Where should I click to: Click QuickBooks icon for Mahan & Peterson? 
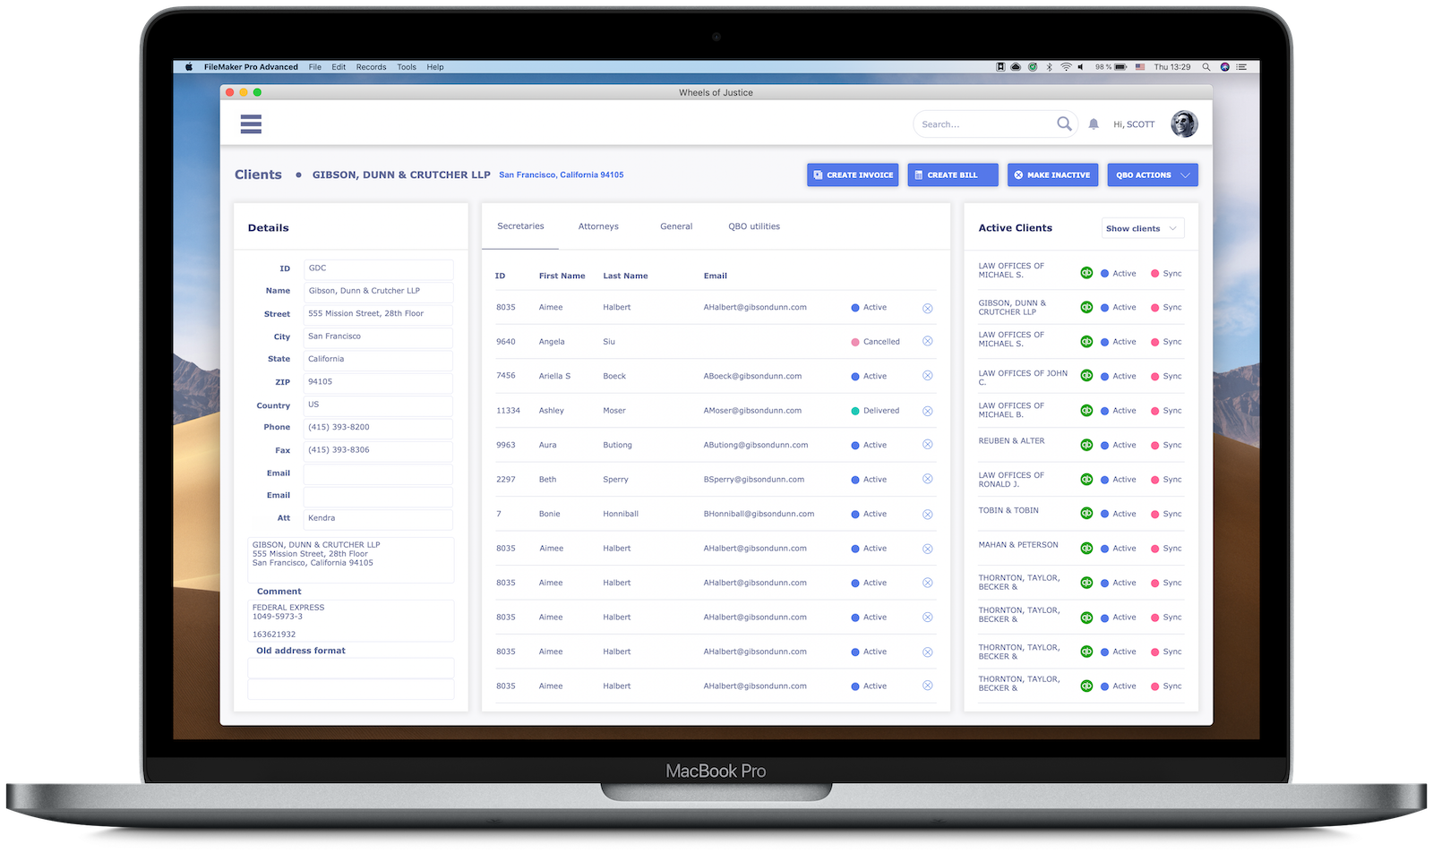tap(1086, 548)
